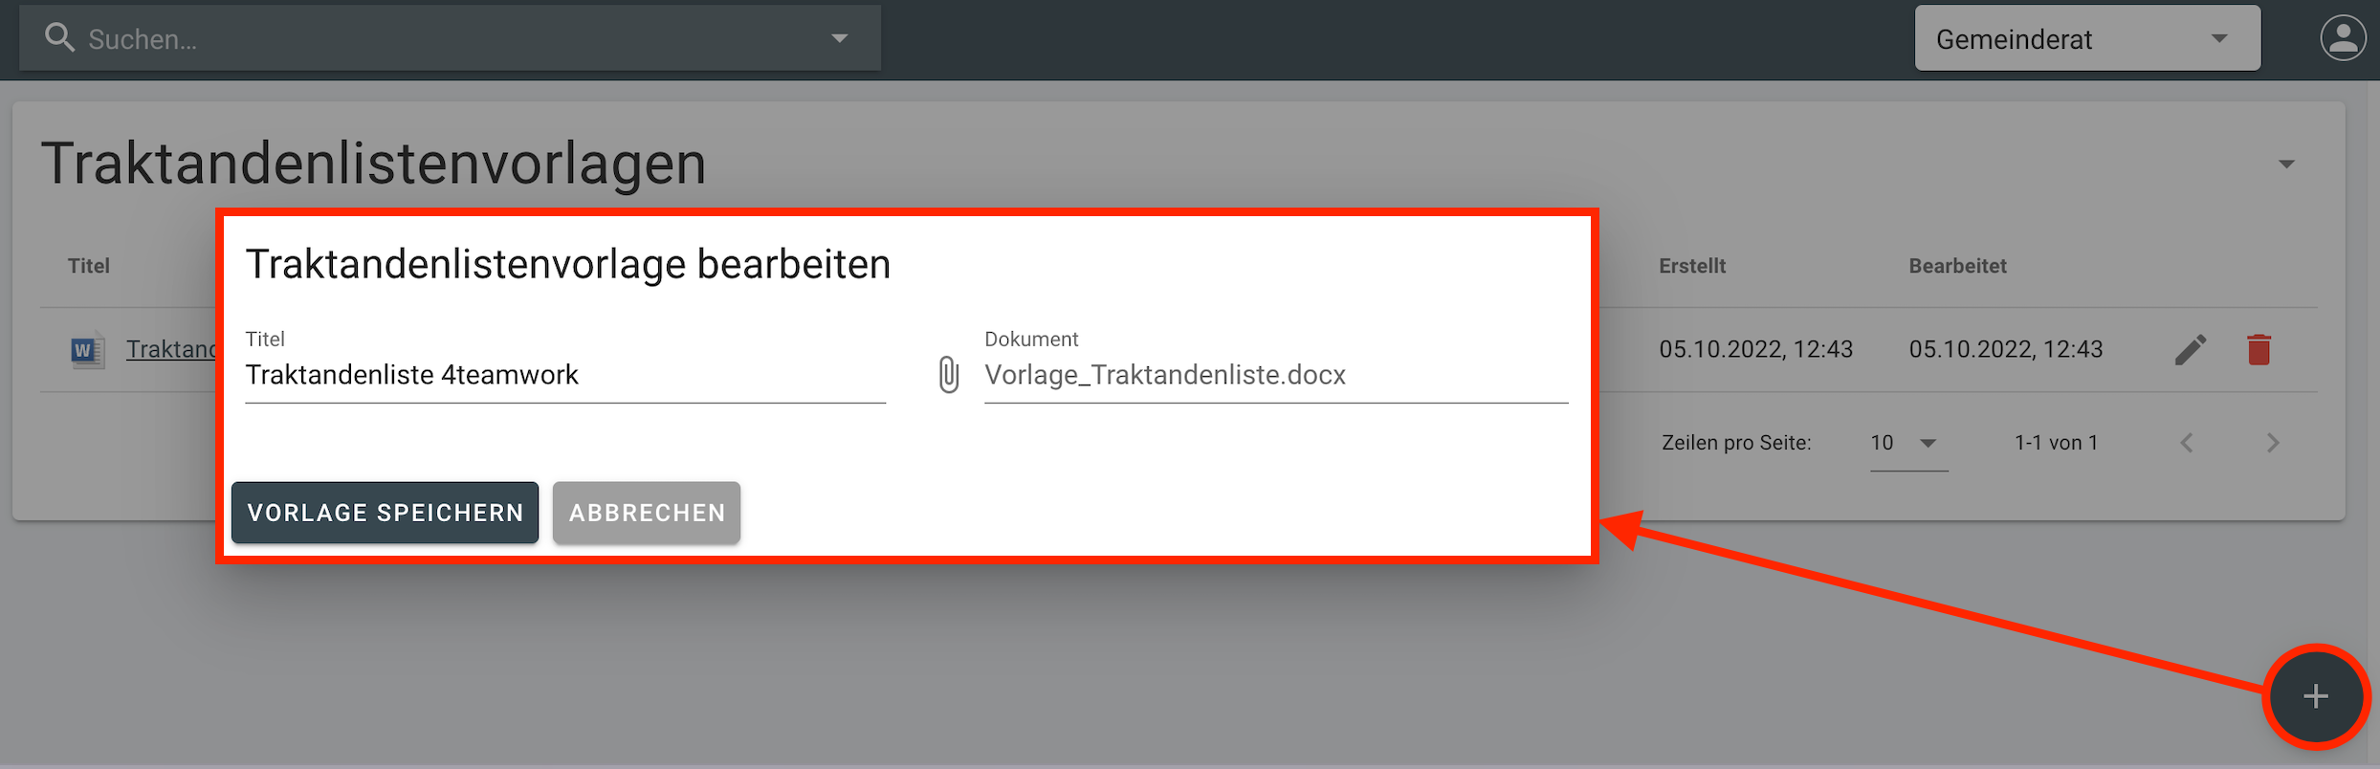Open the Traktandenliste template link

coord(172,349)
